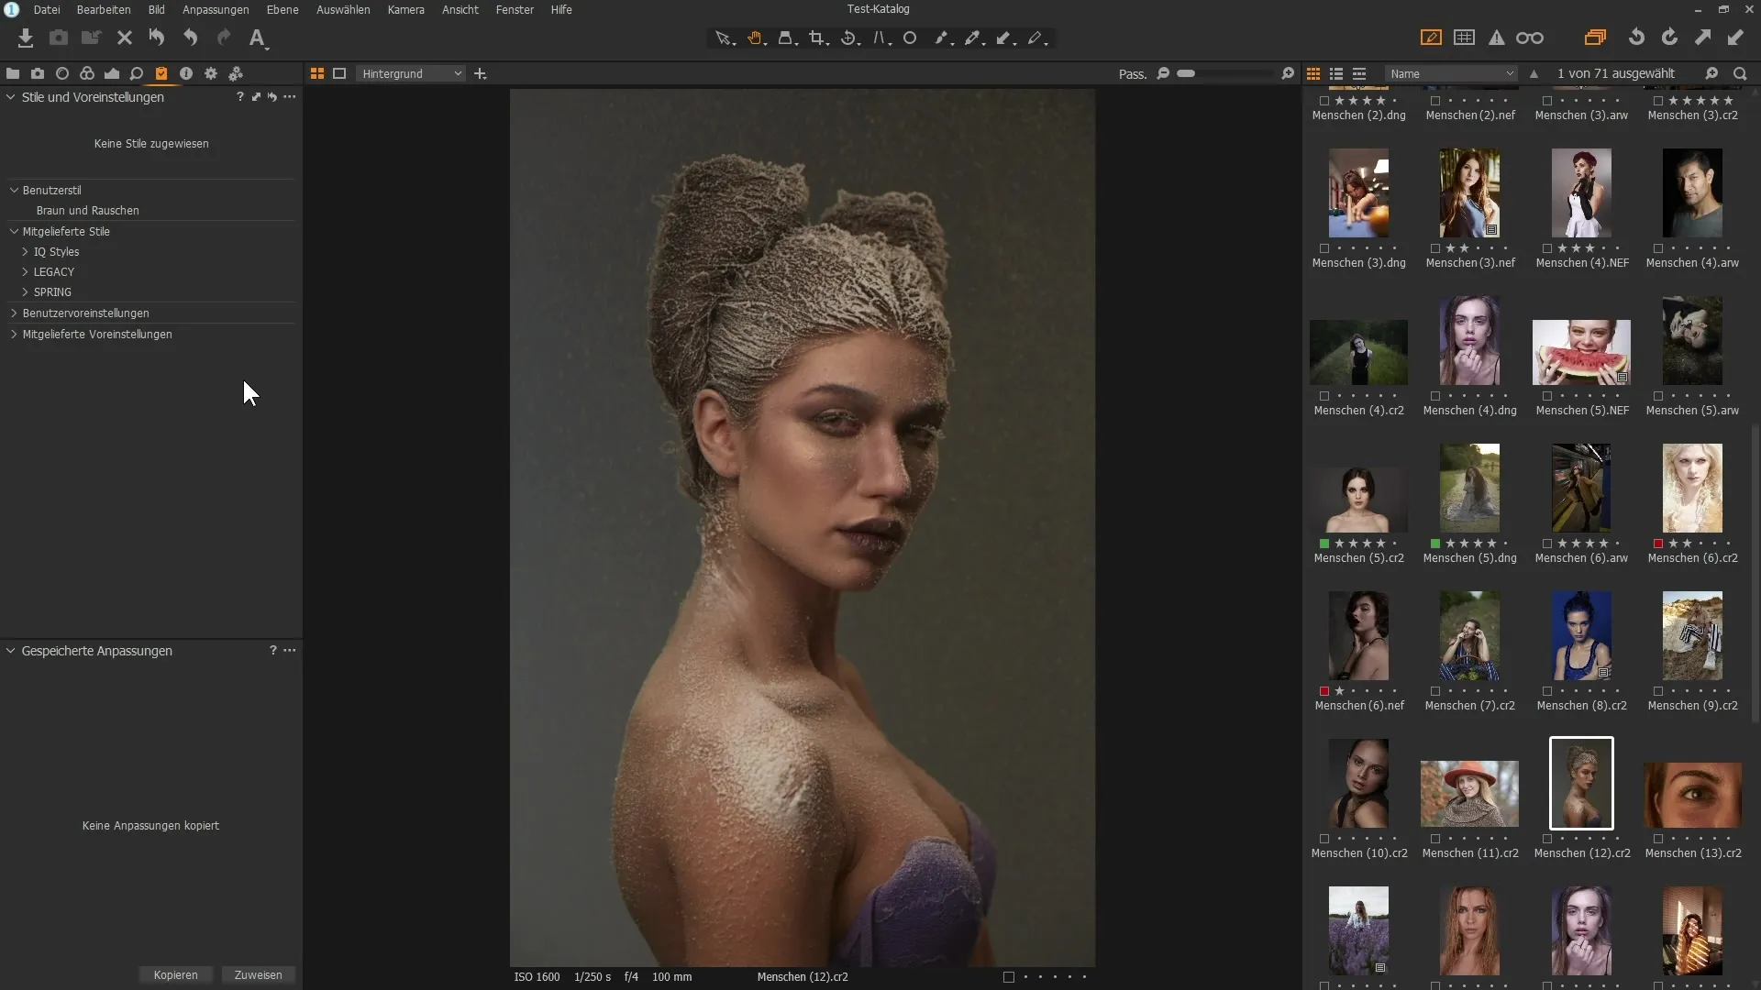Image resolution: width=1761 pixels, height=990 pixels.
Task: Click the copy adjustments up-arrow icon
Action: [x=1702, y=38]
